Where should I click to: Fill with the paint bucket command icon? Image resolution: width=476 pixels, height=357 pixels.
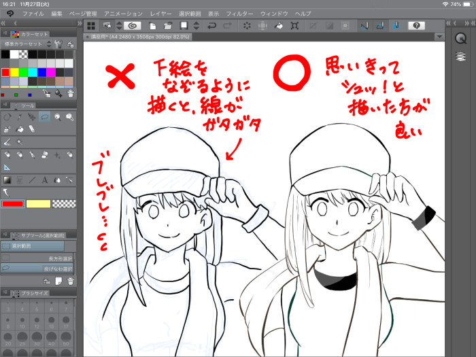click(x=278, y=26)
